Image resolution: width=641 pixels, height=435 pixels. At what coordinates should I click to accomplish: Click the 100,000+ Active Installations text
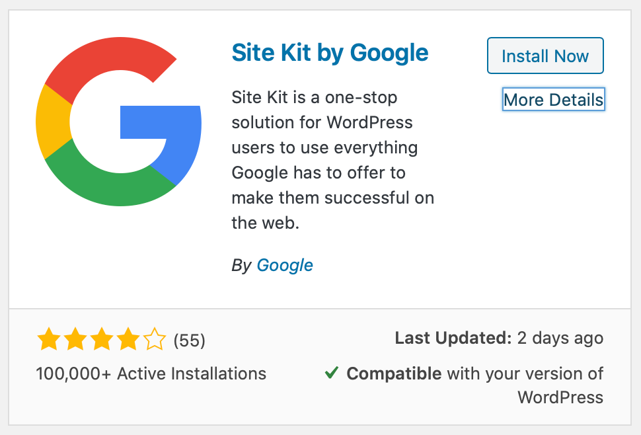click(x=151, y=374)
